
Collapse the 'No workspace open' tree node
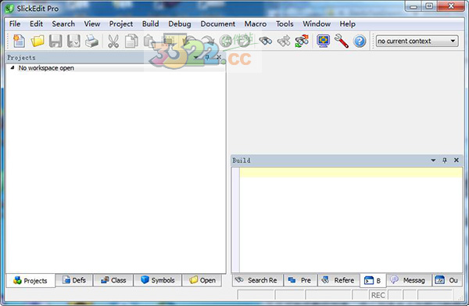[x=13, y=68]
